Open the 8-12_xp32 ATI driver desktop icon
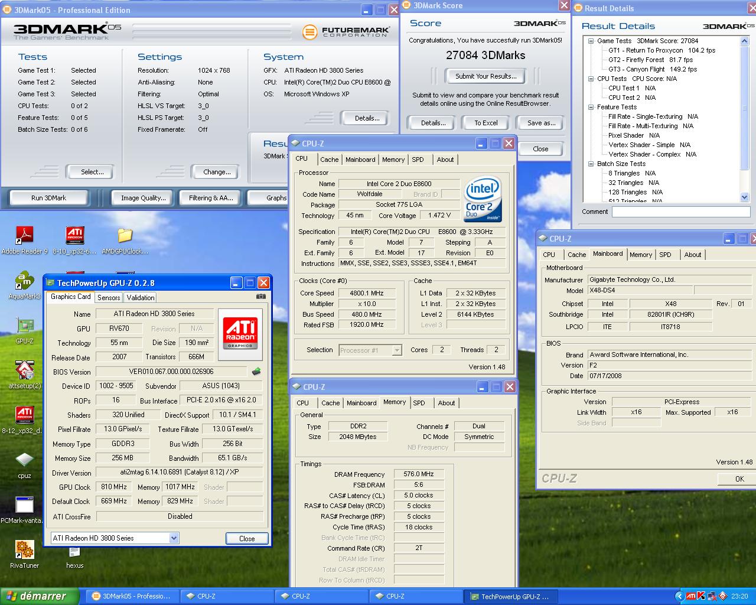The image size is (756, 605). (x=24, y=414)
